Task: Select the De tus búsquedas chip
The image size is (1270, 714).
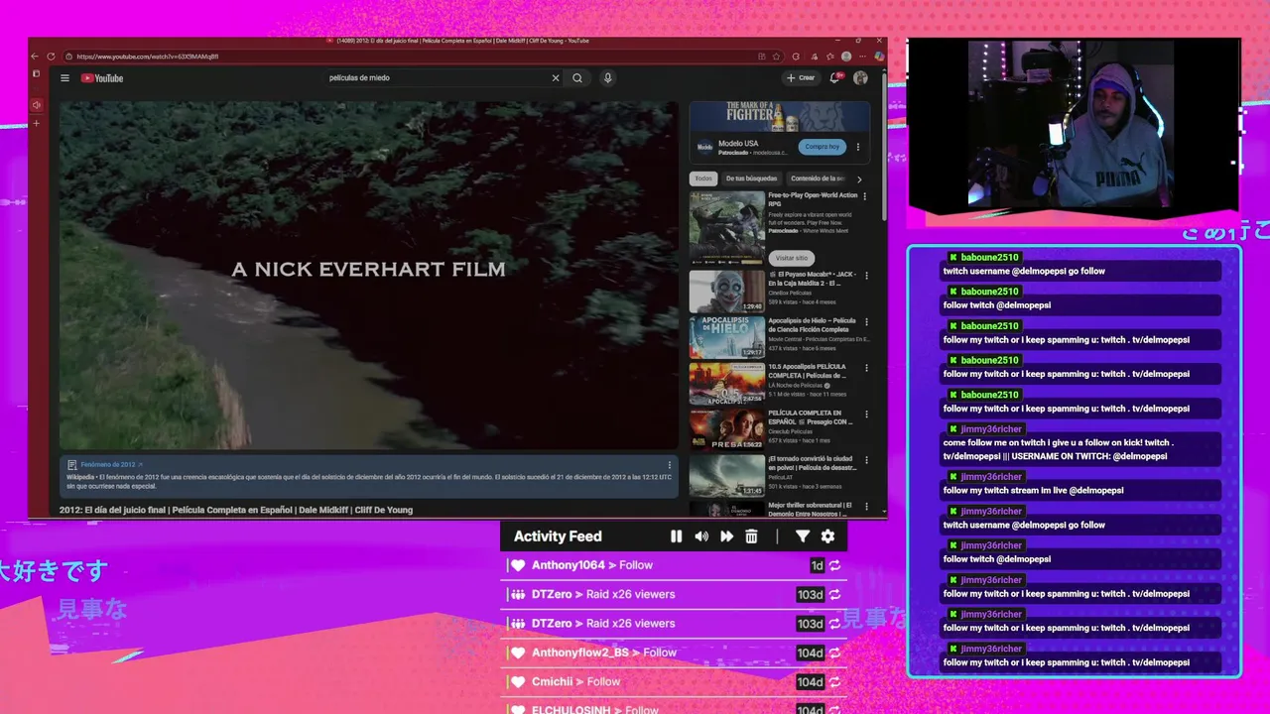Action: [751, 178]
